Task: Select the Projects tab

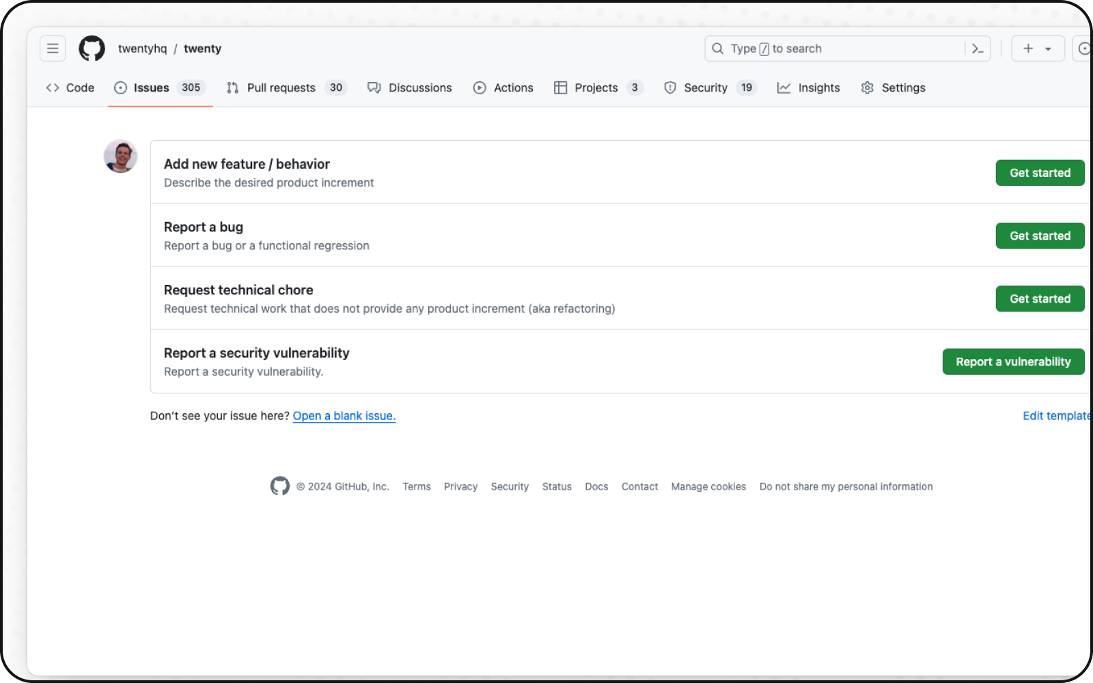Action: tap(598, 87)
